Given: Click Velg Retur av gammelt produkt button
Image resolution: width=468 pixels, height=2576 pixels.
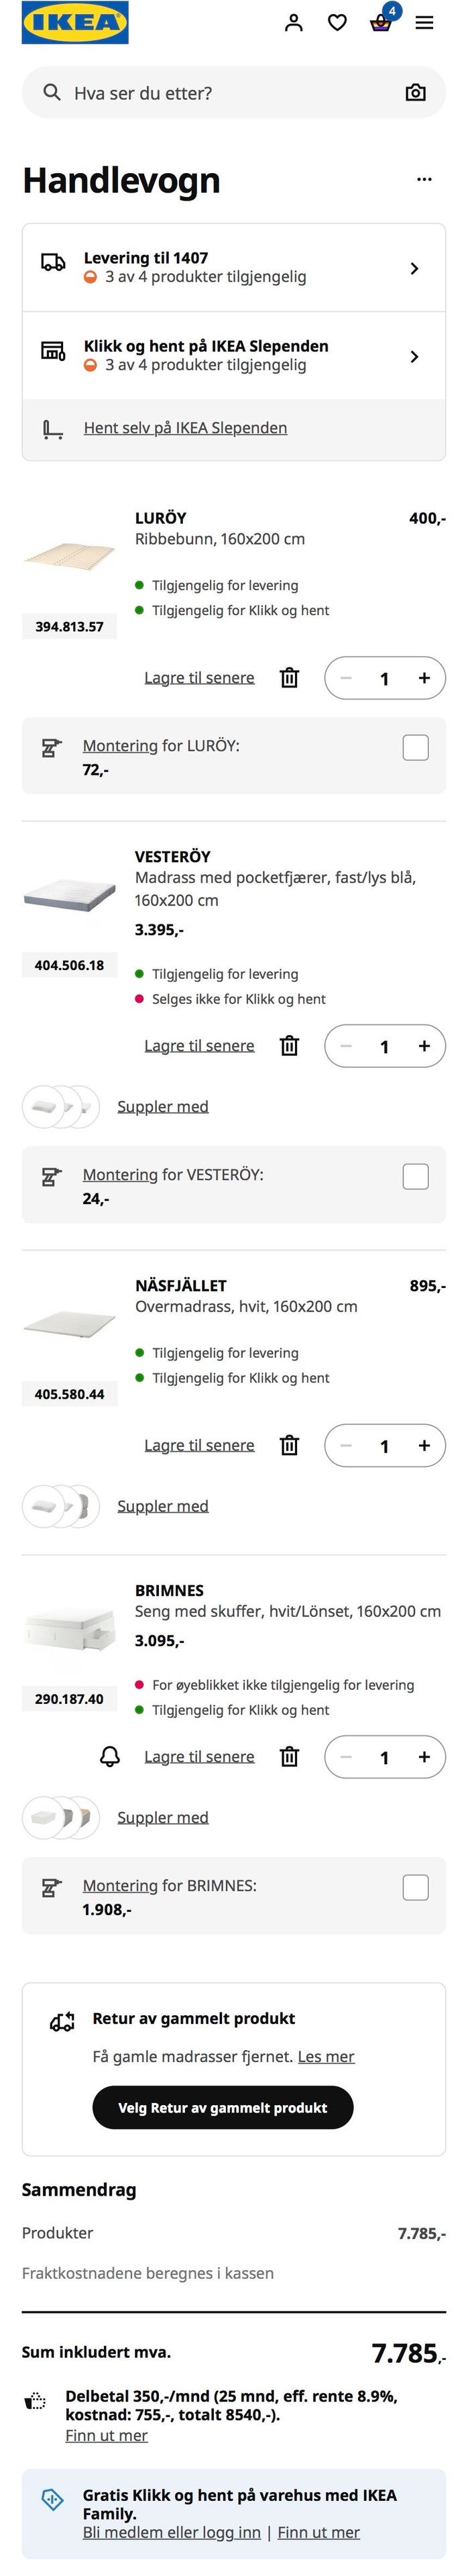Looking at the screenshot, I should [x=222, y=2107].
